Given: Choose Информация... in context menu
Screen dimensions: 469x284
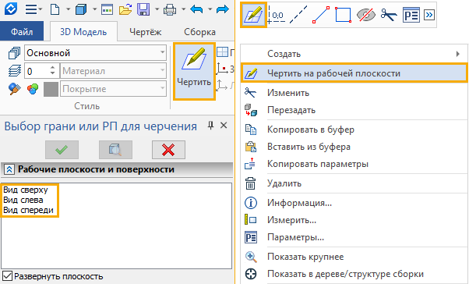Looking at the screenshot, I should point(354,203).
